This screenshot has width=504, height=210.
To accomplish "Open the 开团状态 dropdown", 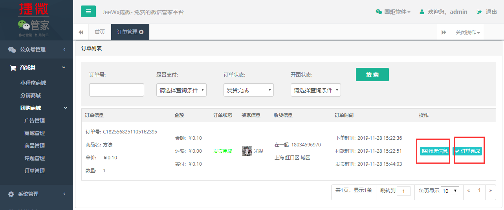I will pyautogui.click(x=316, y=90).
